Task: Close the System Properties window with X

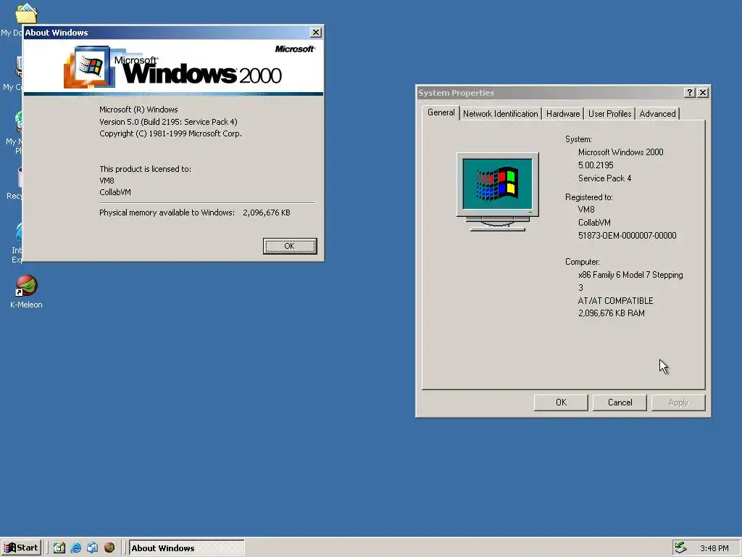Action: point(703,92)
